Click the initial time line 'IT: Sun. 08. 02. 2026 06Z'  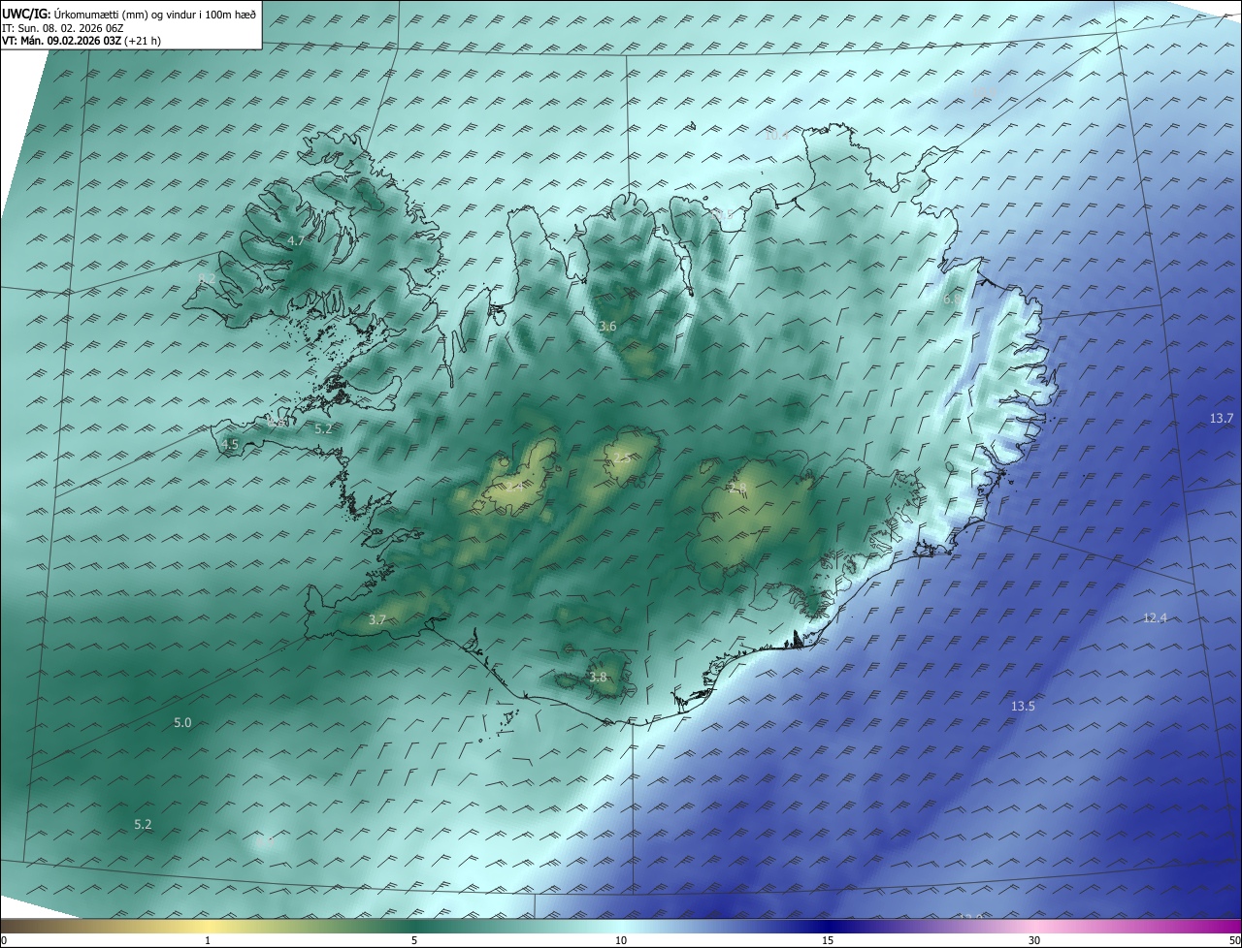point(61,28)
